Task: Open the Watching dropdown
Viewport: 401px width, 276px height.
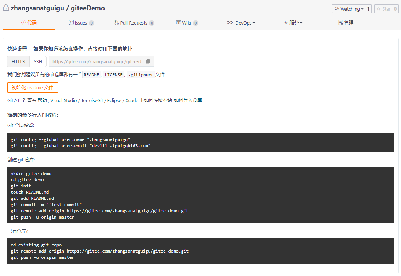Action: [349, 9]
